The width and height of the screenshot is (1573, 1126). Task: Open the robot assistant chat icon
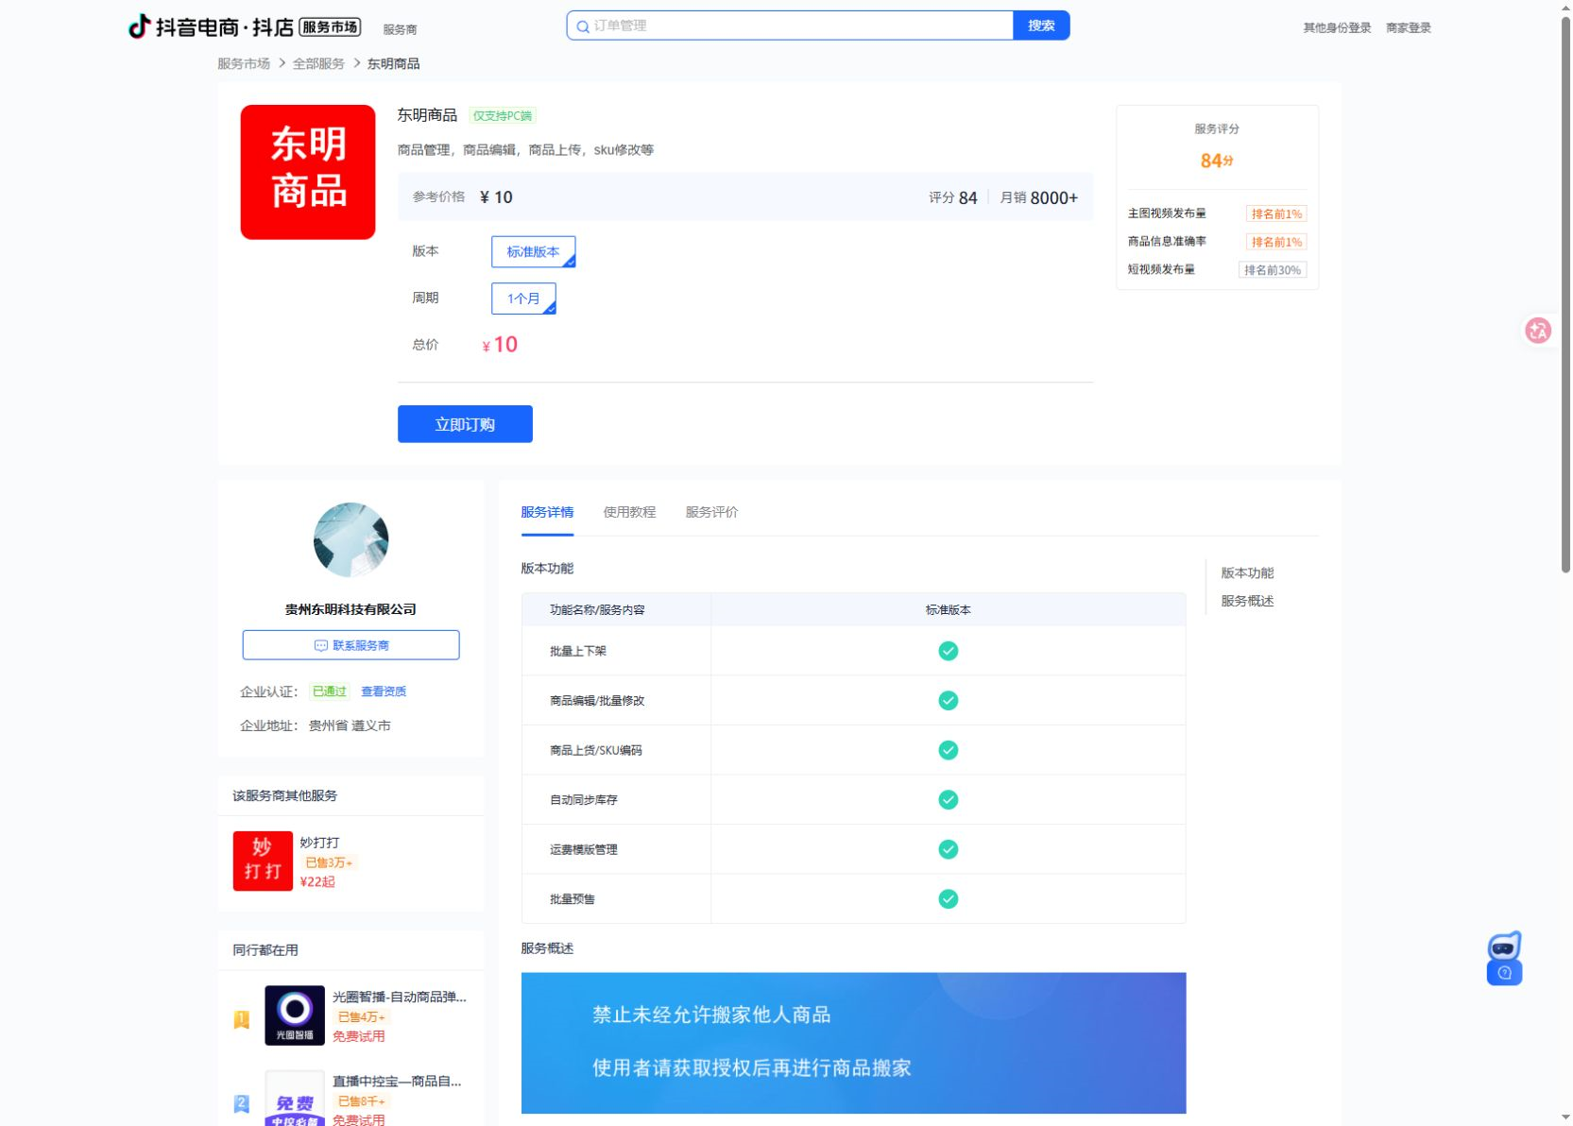(1504, 958)
